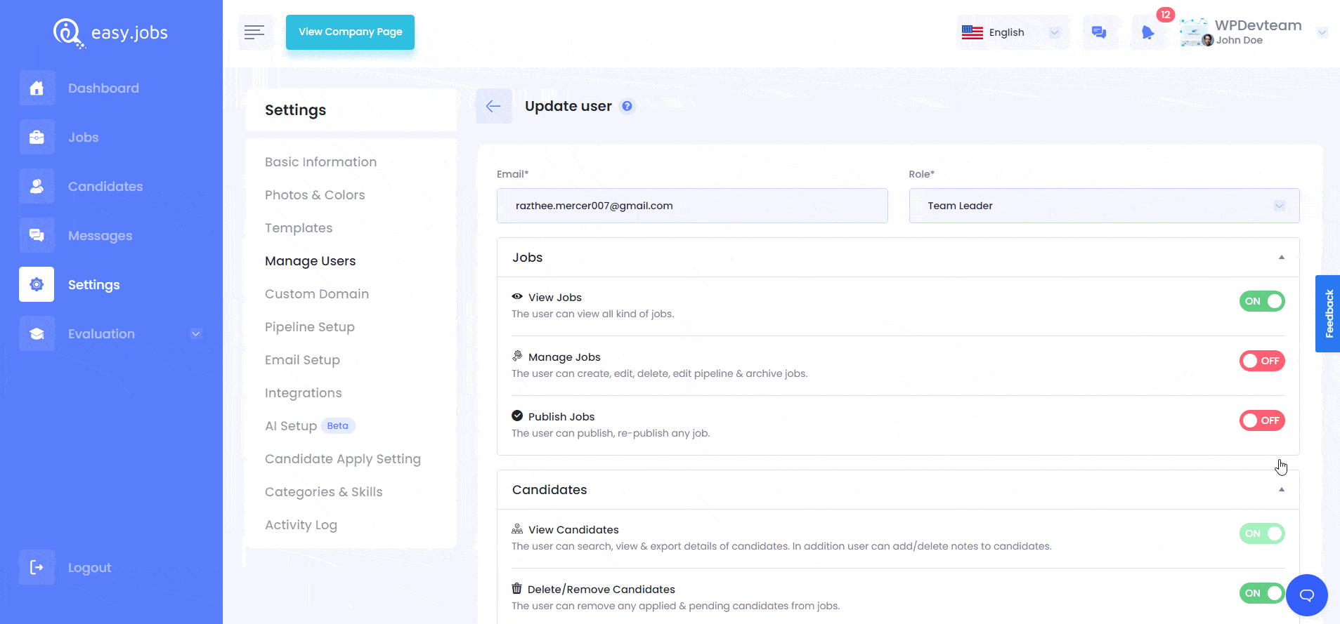
Task: Click the Logout text link
Action: pyautogui.click(x=89, y=568)
